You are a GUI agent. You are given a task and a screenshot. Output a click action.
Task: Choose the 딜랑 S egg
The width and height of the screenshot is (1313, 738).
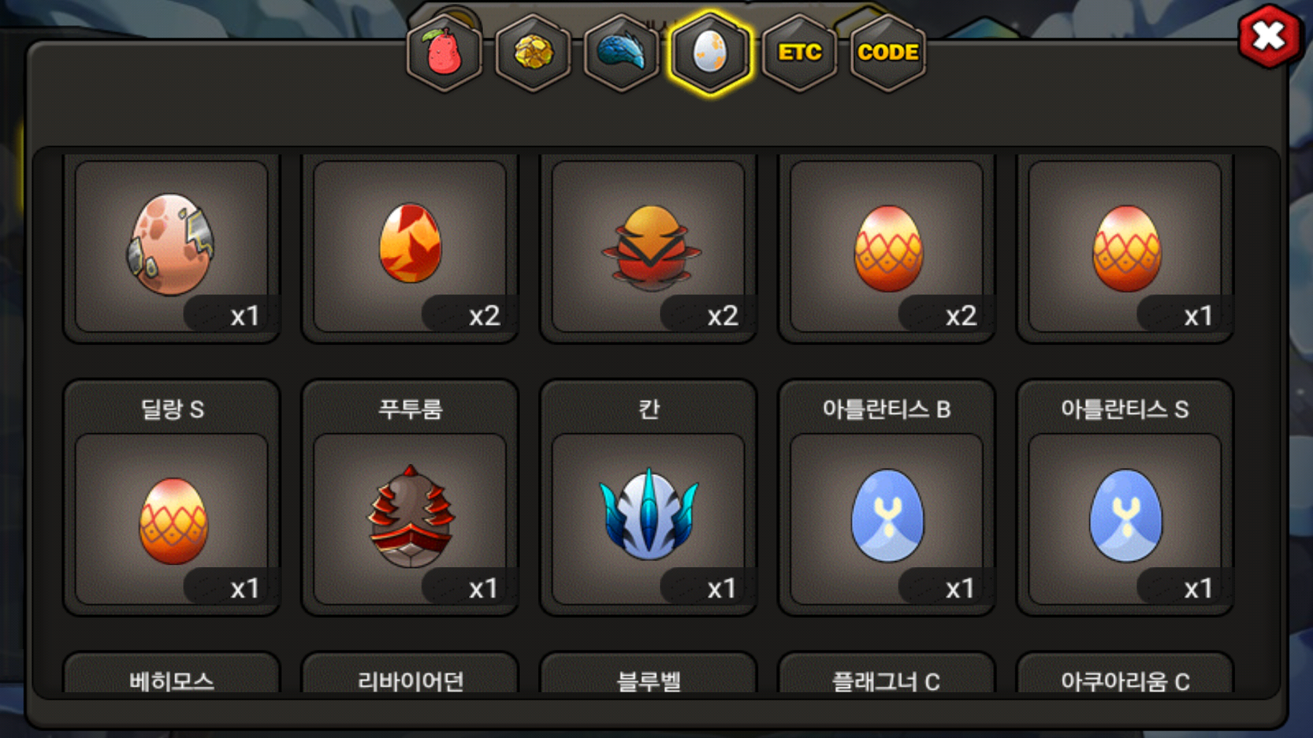pos(172,497)
